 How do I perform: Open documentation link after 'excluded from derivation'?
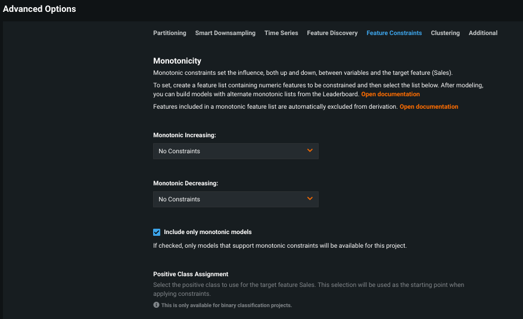429,107
